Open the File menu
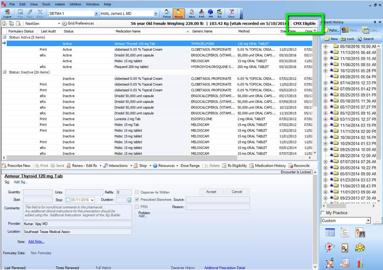 tap(12, 4)
